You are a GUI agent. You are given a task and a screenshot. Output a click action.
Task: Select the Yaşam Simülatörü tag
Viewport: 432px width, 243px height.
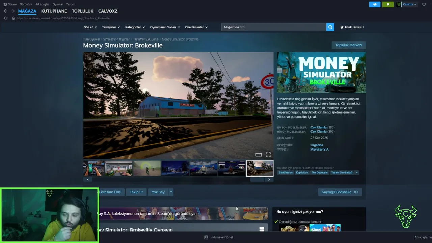(342, 172)
